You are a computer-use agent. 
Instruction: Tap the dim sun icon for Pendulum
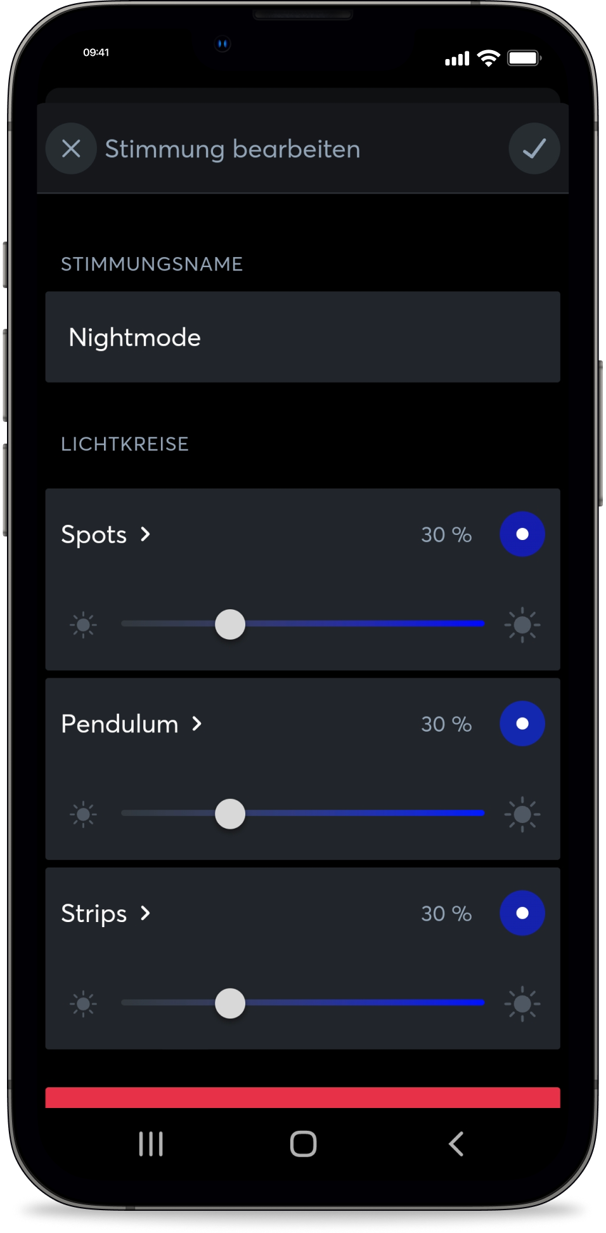[x=83, y=814]
